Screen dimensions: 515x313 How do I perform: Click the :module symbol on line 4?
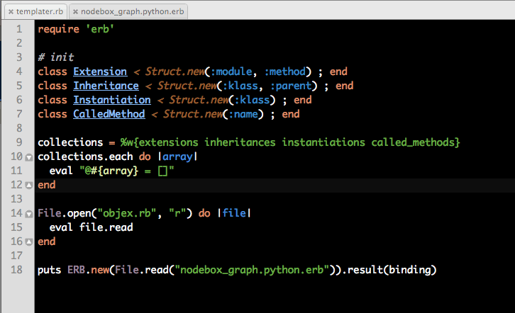(x=231, y=72)
